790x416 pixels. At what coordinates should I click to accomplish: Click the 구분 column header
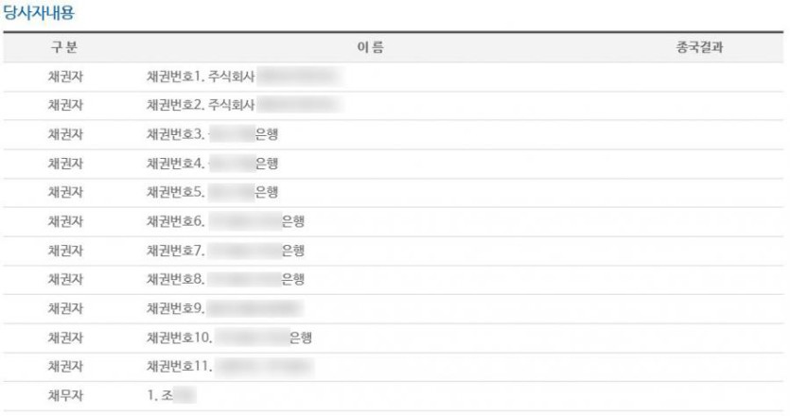pyautogui.click(x=64, y=47)
